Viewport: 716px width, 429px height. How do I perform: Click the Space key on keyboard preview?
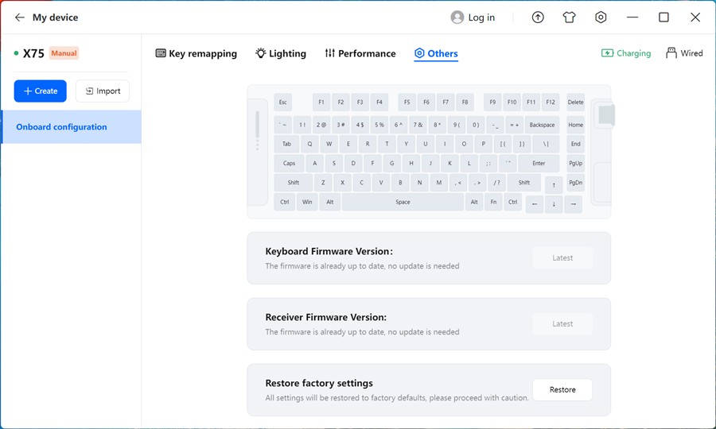[x=403, y=203]
